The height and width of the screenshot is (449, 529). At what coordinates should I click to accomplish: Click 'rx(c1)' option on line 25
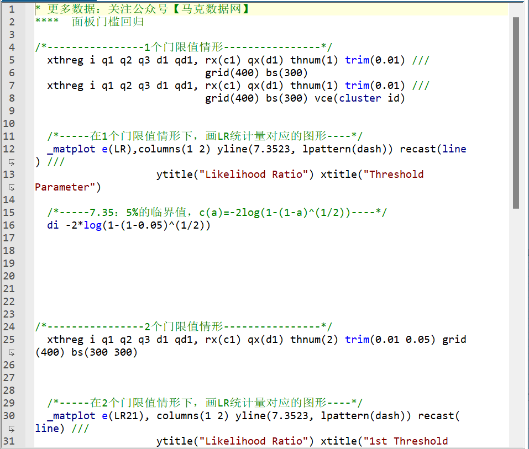[x=223, y=340]
